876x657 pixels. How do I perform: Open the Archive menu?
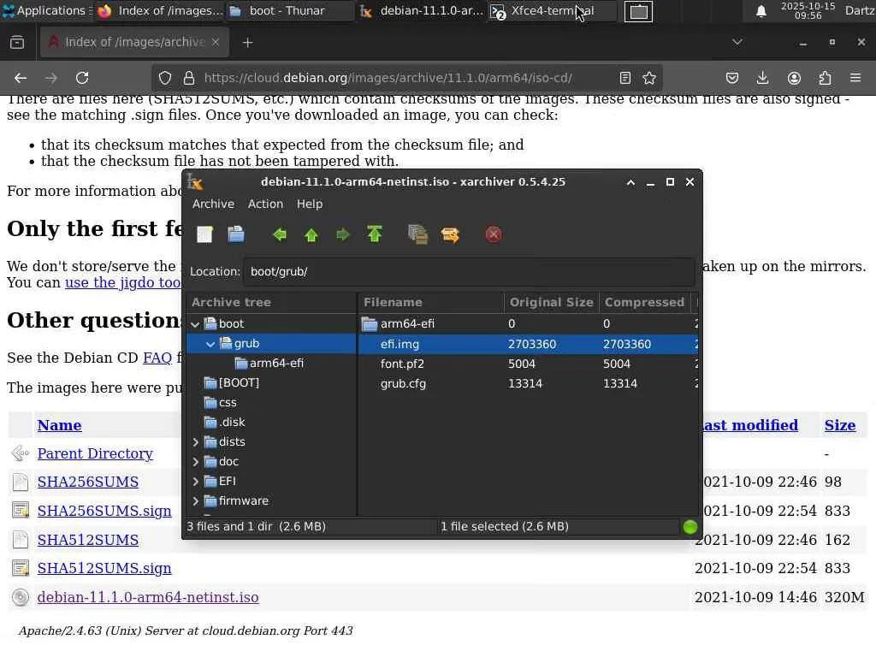click(213, 204)
